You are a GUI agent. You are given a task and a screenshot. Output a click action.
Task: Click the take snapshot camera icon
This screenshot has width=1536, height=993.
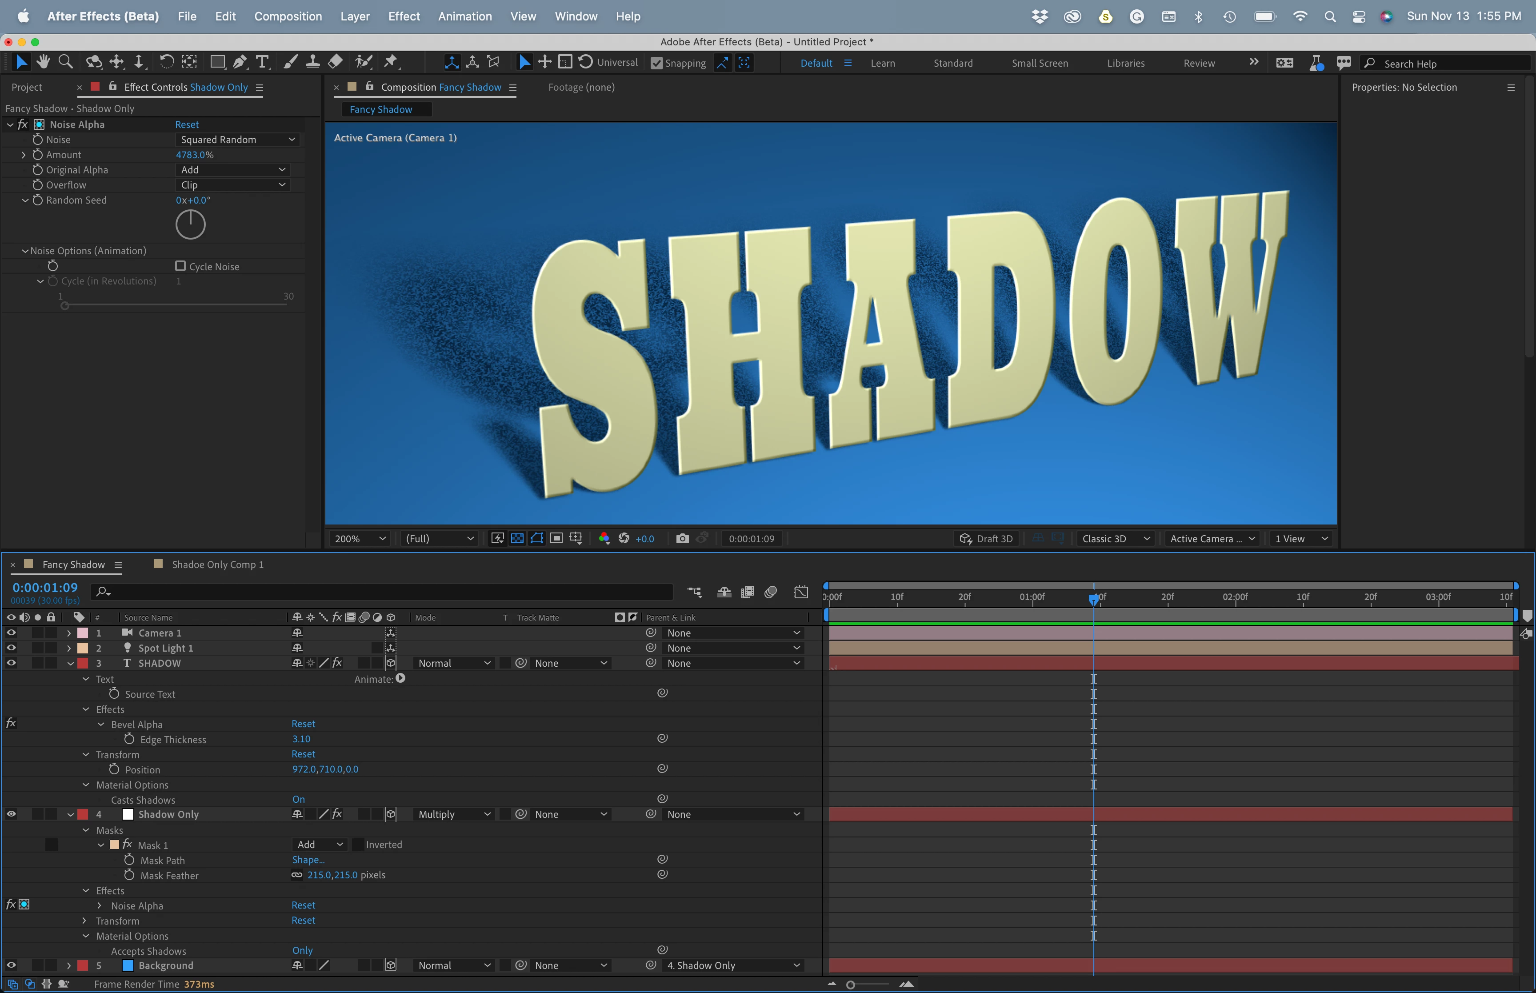tap(682, 538)
